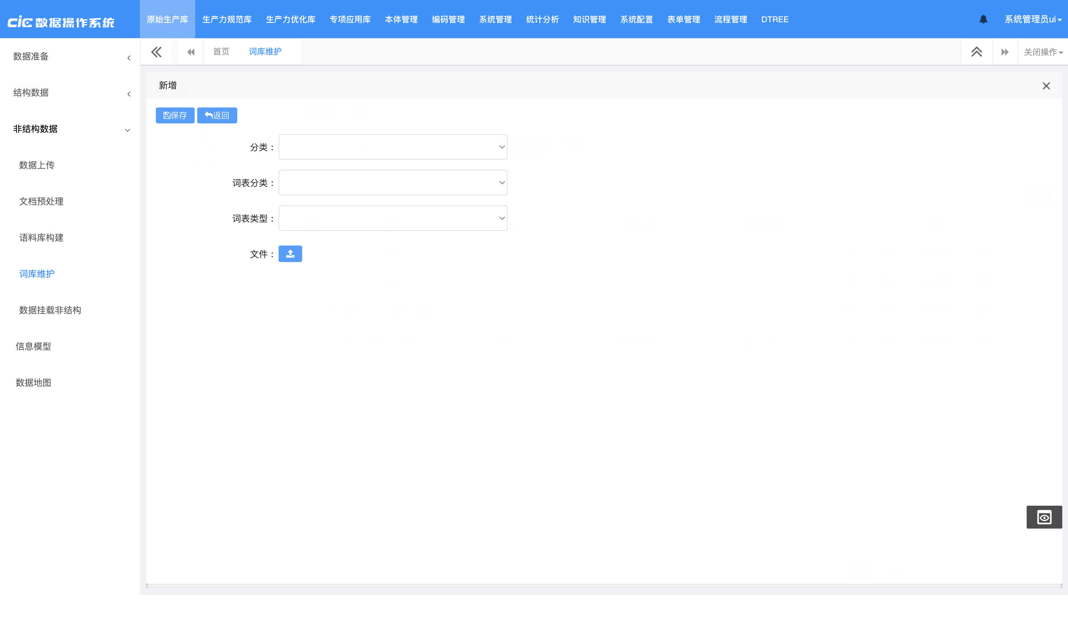Click the double-up chevron fold icon
Screen dimensions: 1068x617
pos(976,52)
